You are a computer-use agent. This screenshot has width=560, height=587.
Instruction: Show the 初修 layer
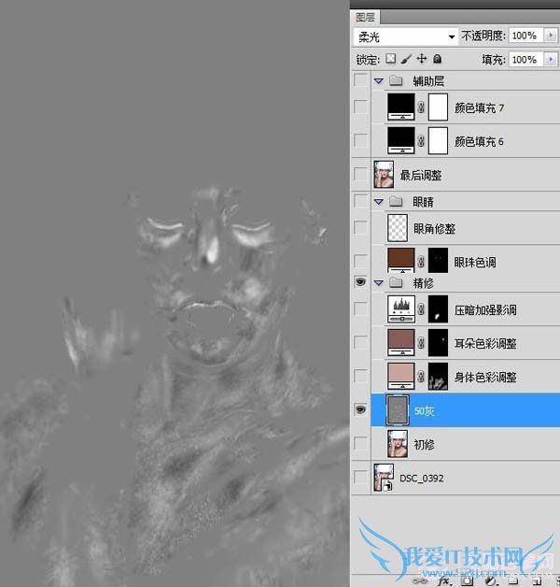(x=360, y=444)
